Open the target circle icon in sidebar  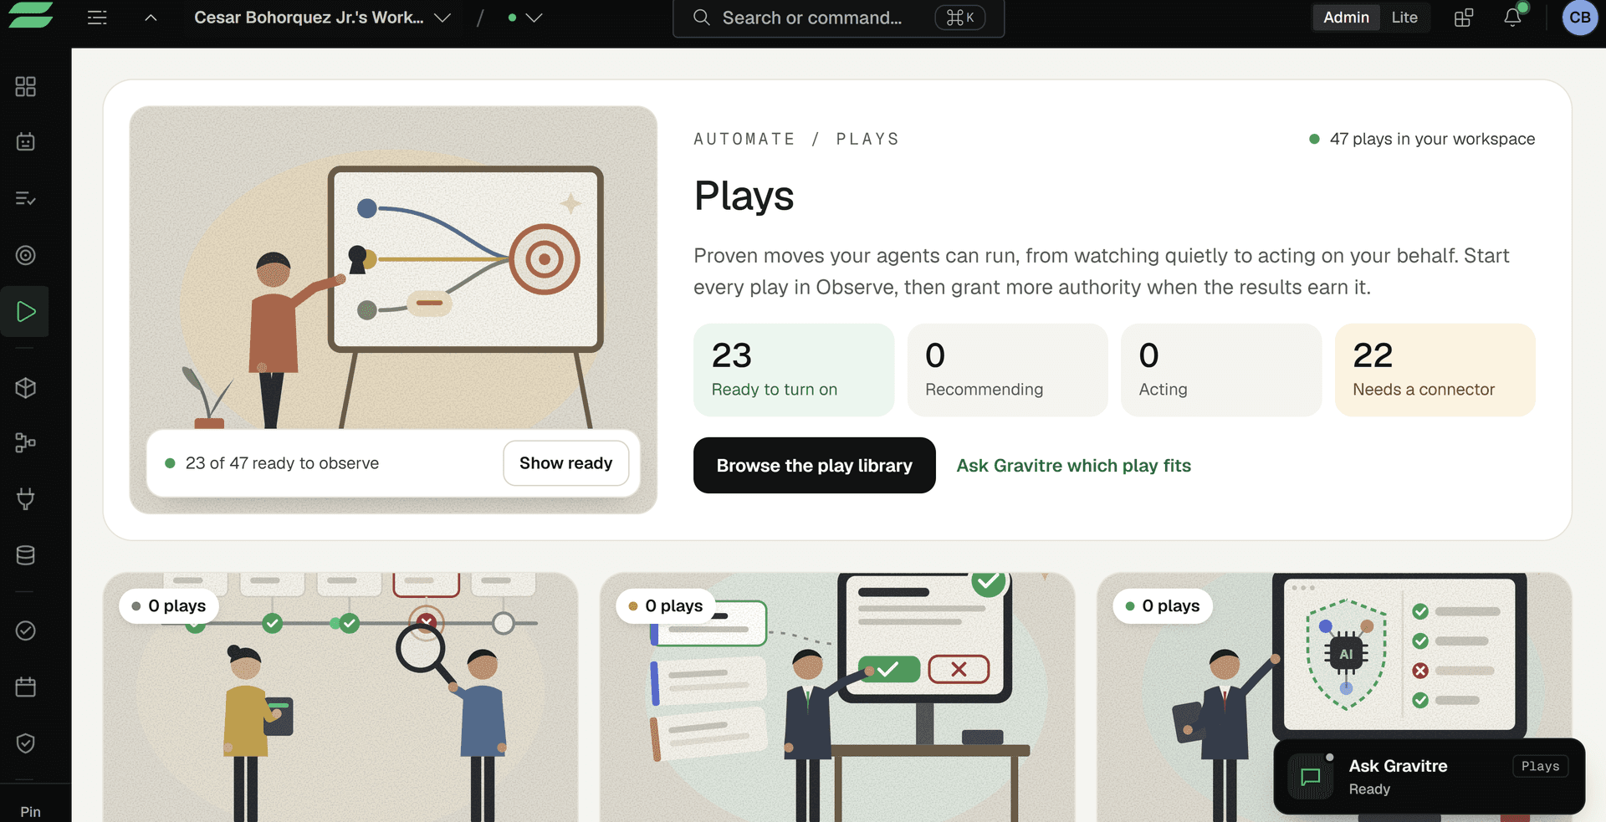click(x=26, y=255)
